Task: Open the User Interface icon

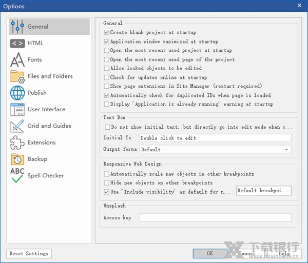Action: (17, 109)
